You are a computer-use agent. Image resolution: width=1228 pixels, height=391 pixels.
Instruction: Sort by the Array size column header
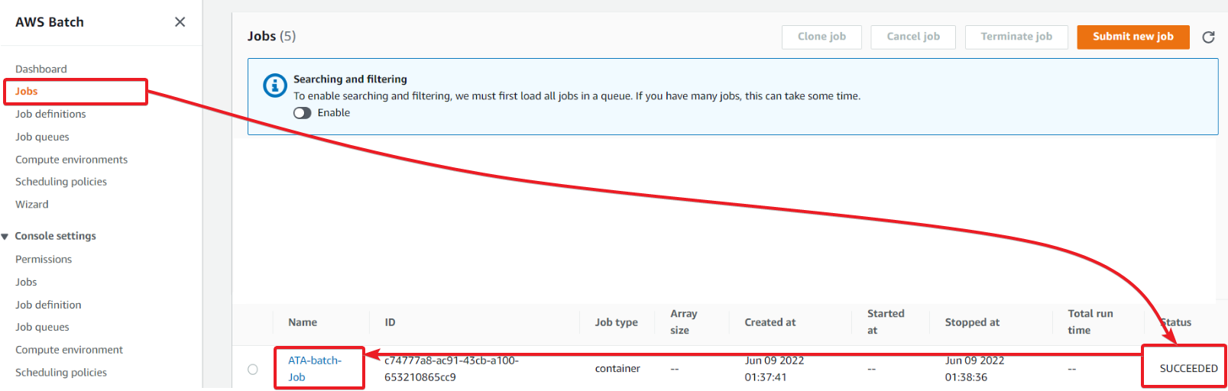click(x=684, y=322)
